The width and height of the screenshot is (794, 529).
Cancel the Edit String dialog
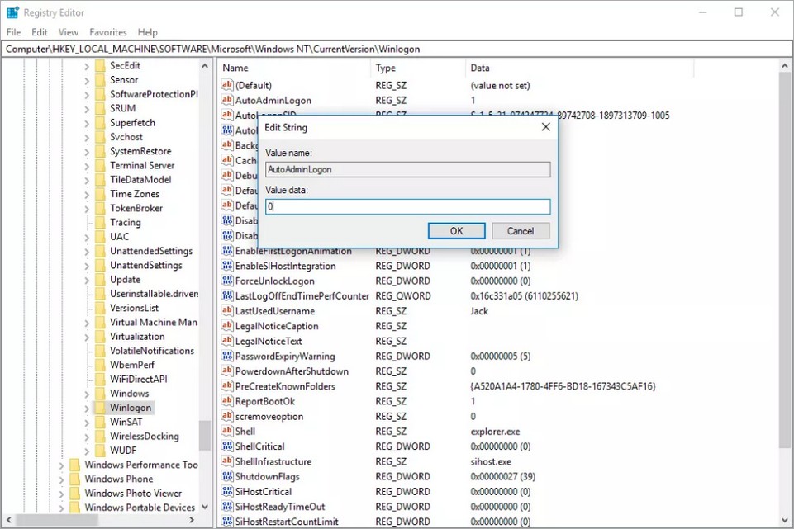coord(521,230)
